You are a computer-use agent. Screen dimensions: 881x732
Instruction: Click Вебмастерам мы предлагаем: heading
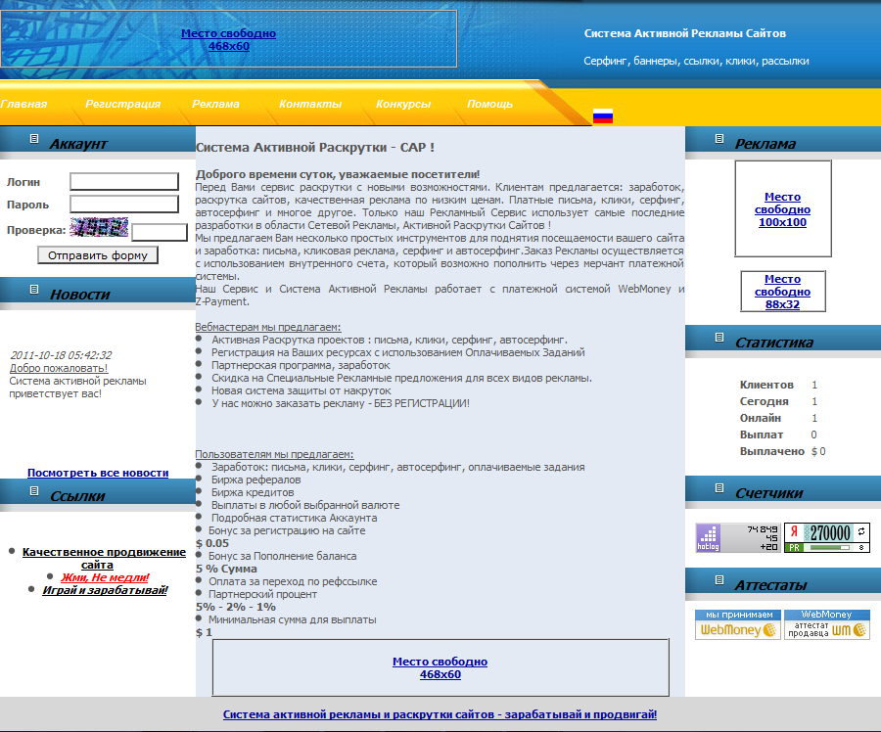(x=268, y=327)
